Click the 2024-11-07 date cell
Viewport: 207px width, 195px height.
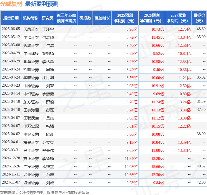[x=11, y=182]
